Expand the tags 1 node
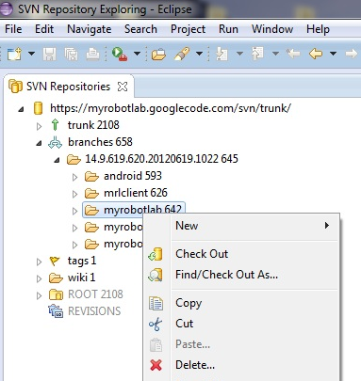 (39, 262)
